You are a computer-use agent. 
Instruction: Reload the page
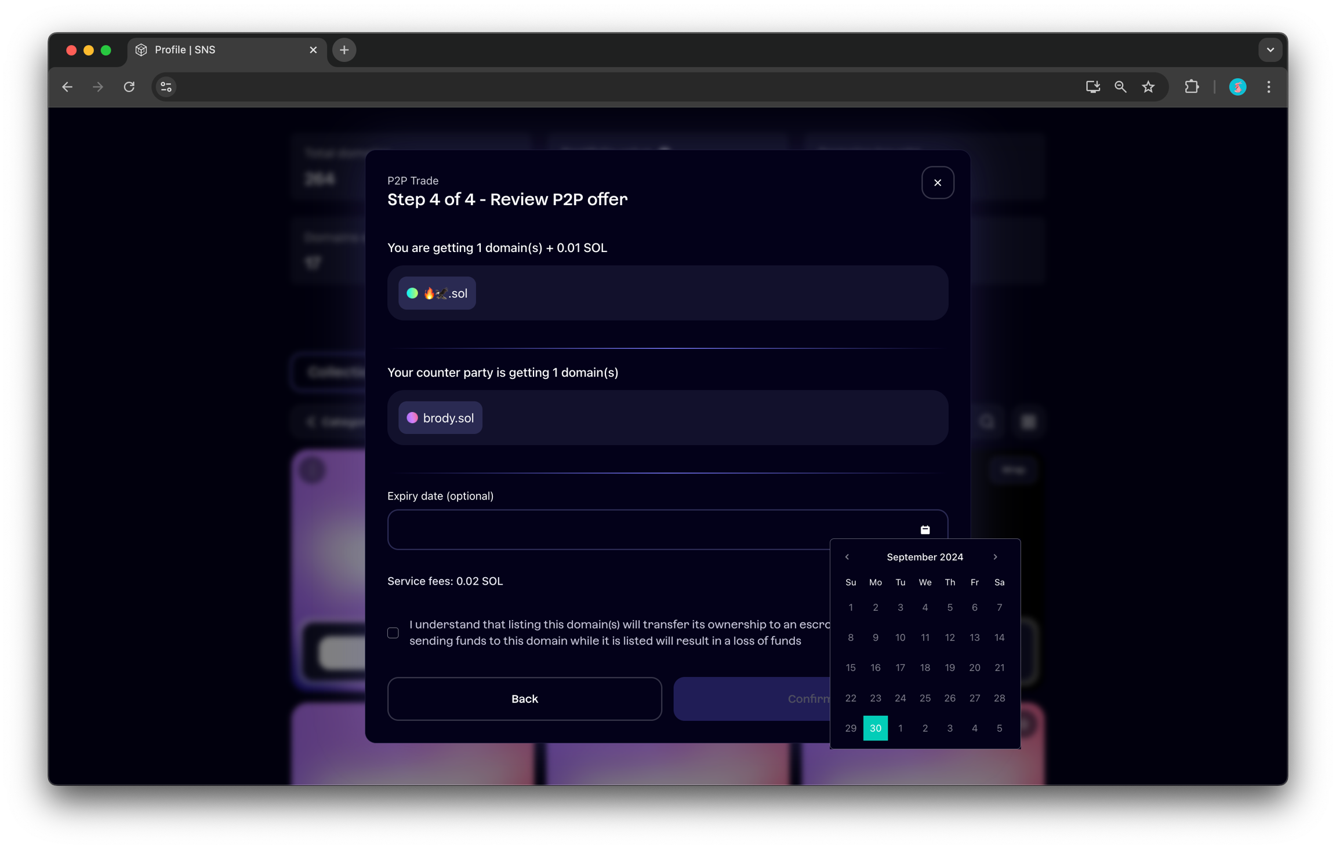coord(129,87)
